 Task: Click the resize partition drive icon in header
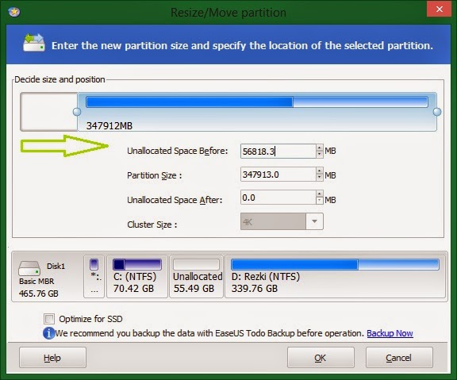(x=34, y=43)
